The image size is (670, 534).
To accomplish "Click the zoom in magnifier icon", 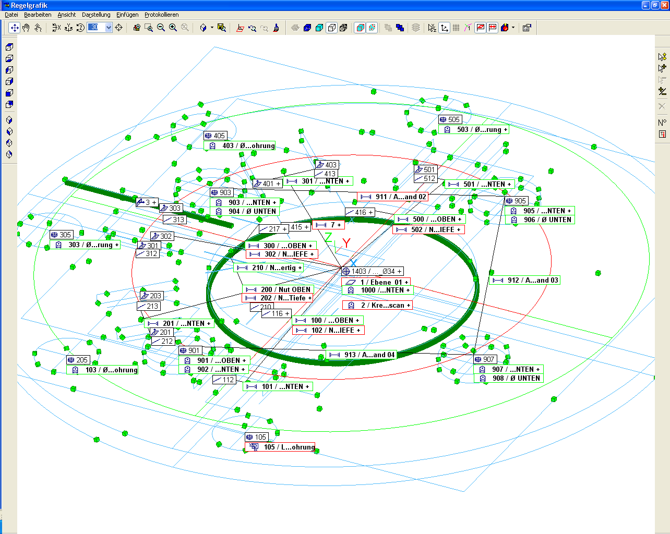I will coord(173,28).
